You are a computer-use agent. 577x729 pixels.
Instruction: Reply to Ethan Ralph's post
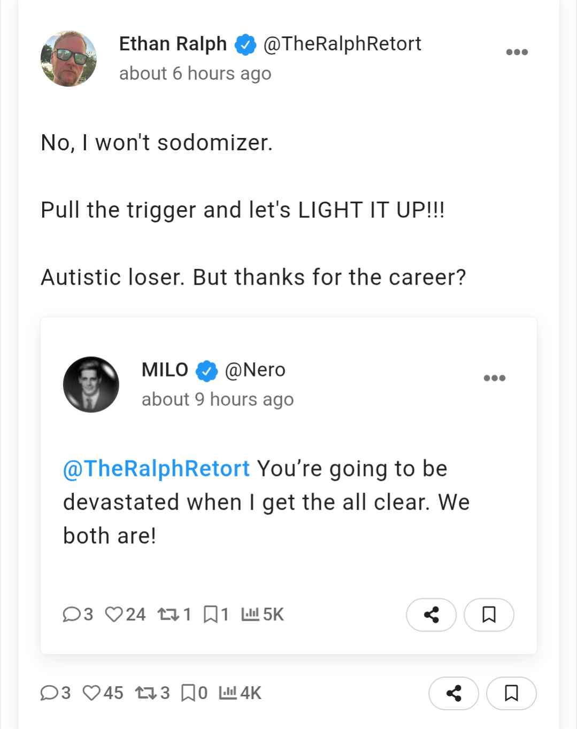pyautogui.click(x=50, y=693)
